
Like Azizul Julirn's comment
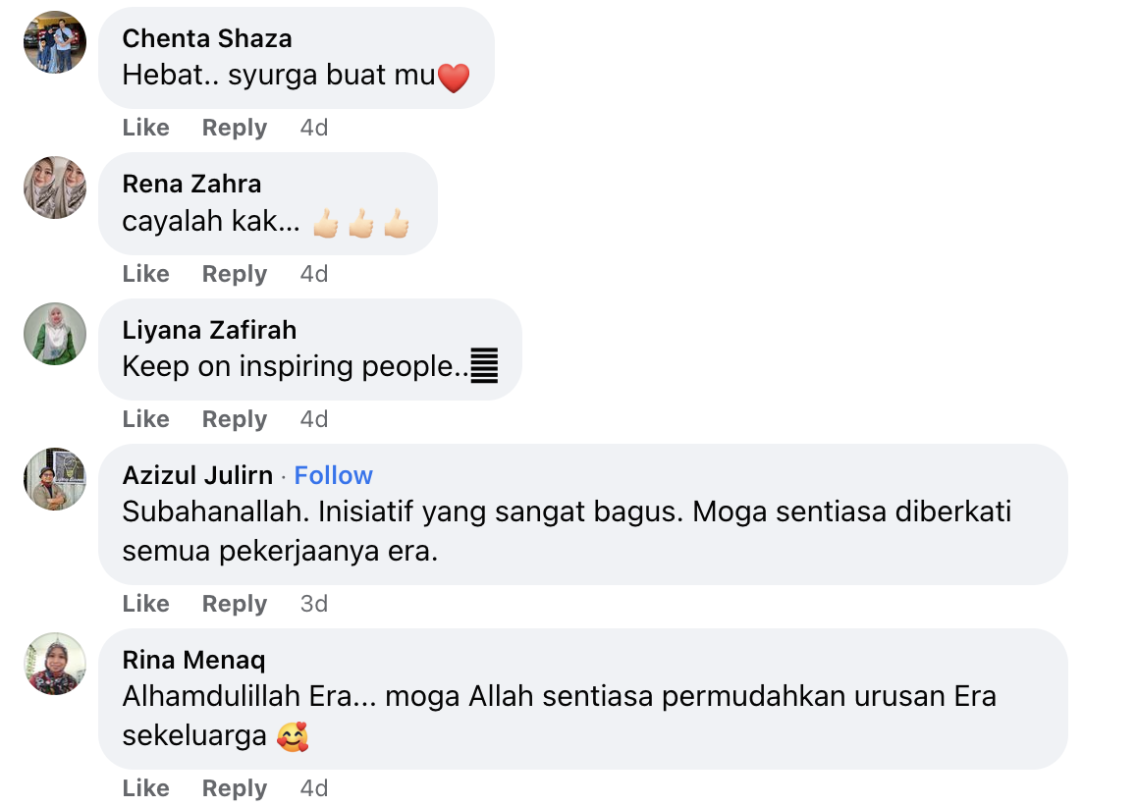tap(145, 604)
